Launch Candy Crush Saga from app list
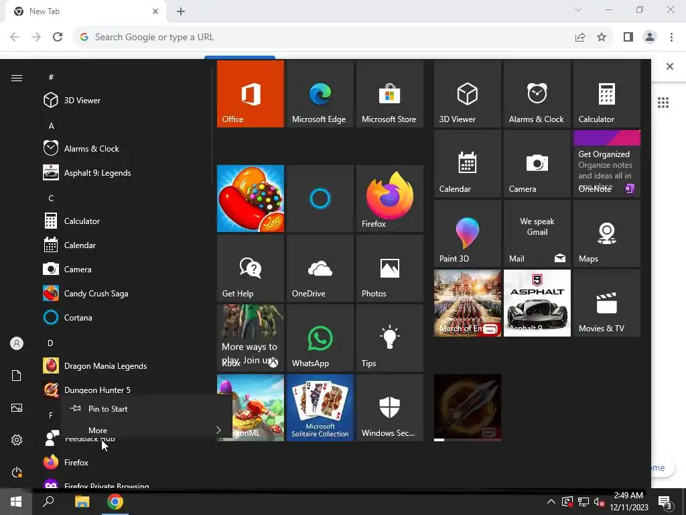686x515 pixels. (125, 294)
